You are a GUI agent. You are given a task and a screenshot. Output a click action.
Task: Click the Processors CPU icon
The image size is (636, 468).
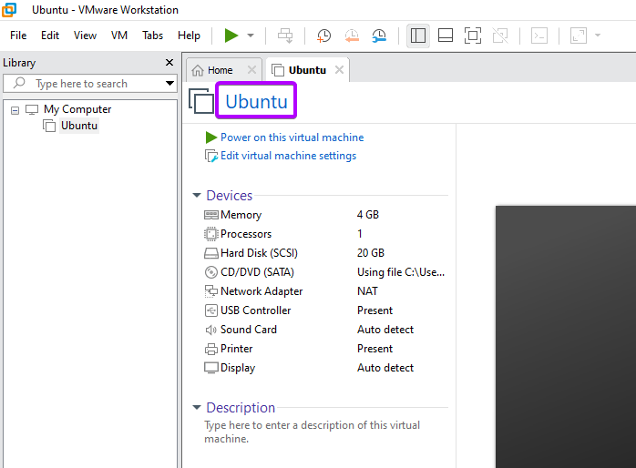point(210,234)
